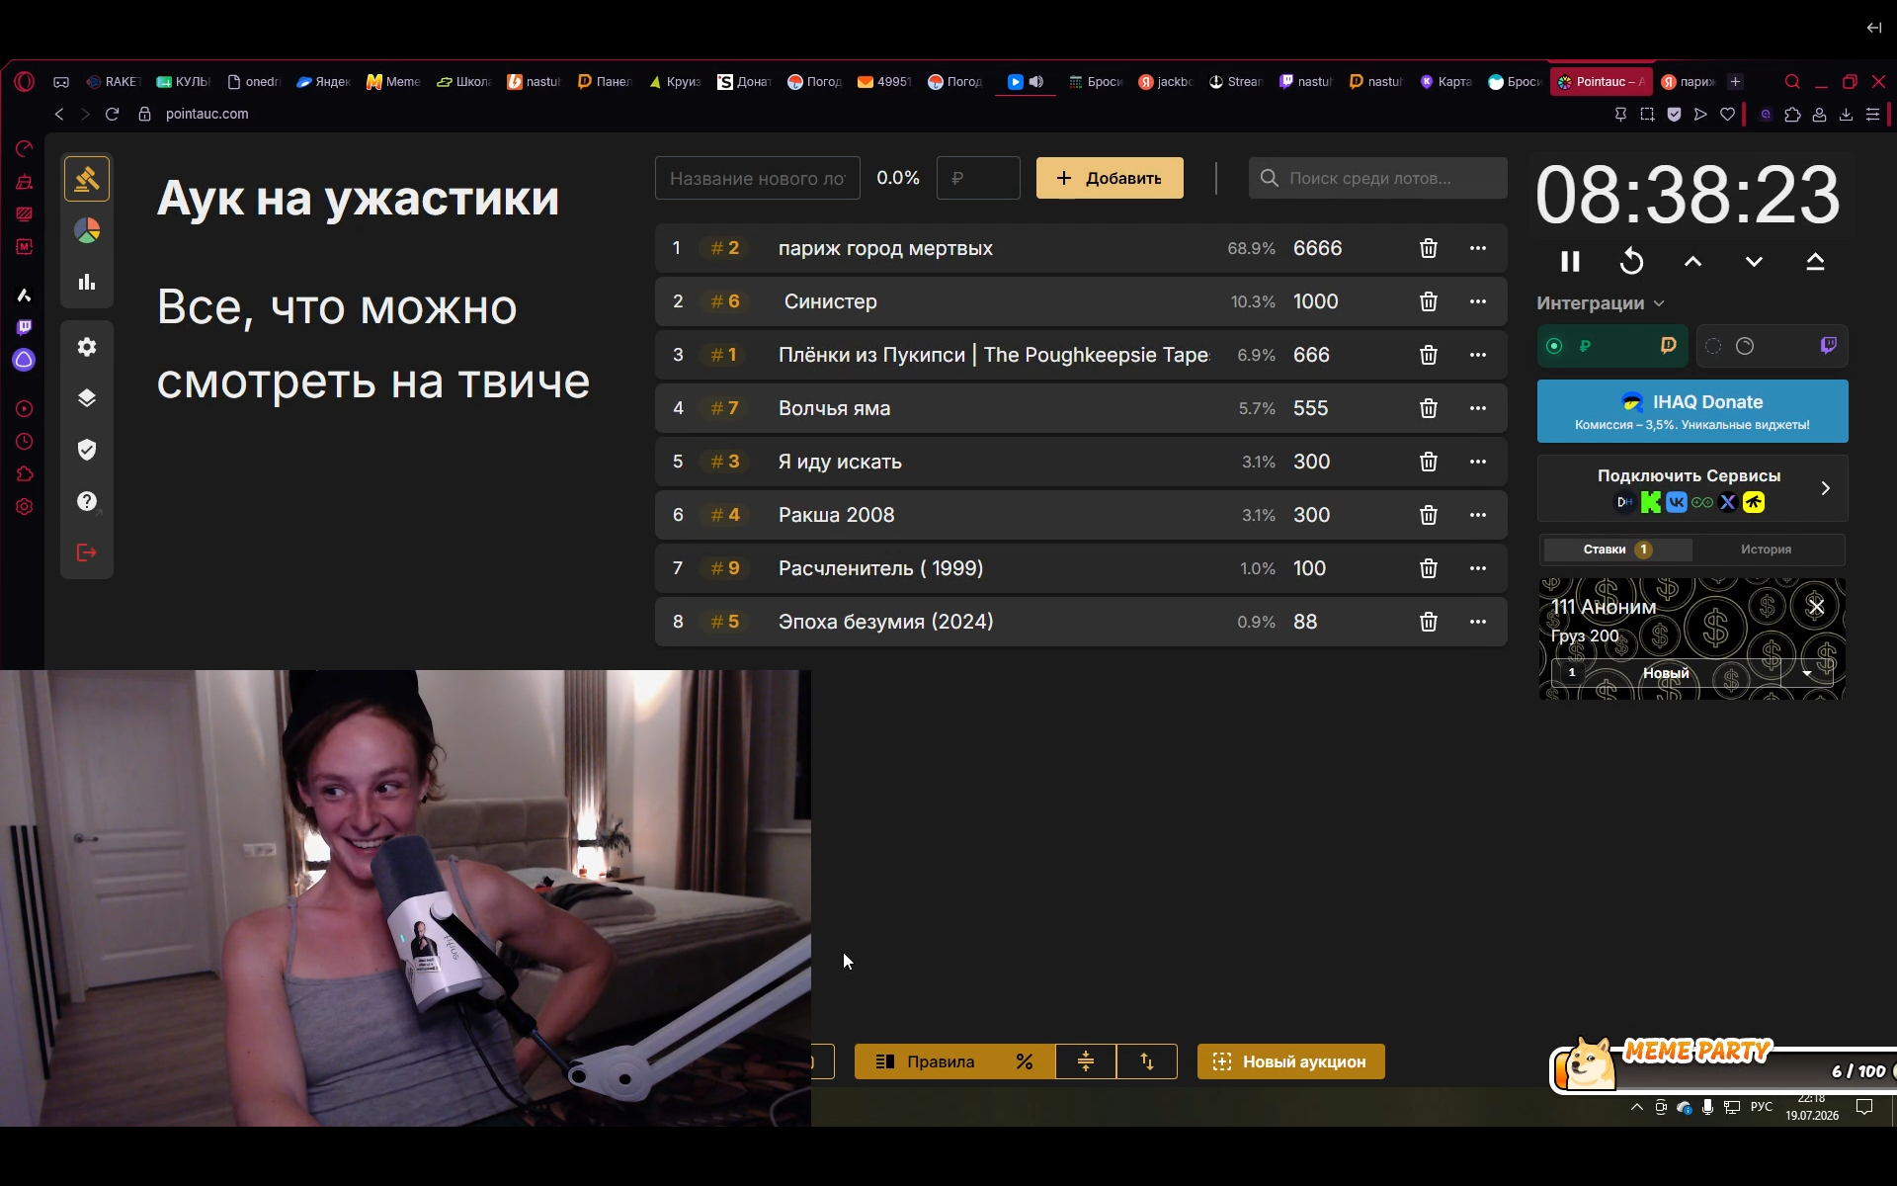Click the new lot name field

tap(758, 178)
